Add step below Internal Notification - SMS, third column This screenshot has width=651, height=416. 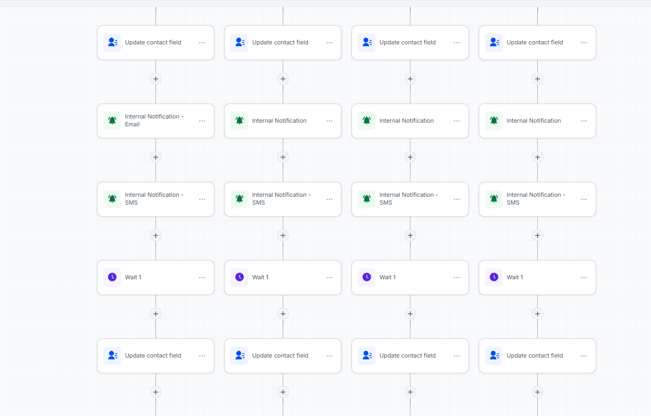pyautogui.click(x=410, y=235)
